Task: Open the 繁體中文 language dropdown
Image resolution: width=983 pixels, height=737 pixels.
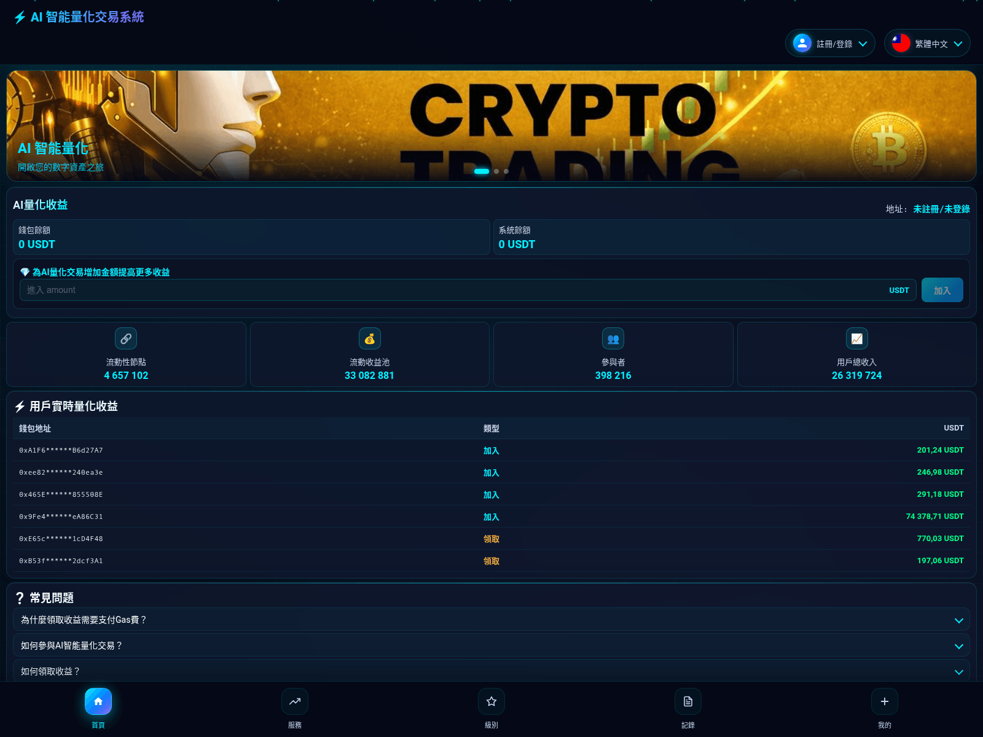Action: [927, 43]
